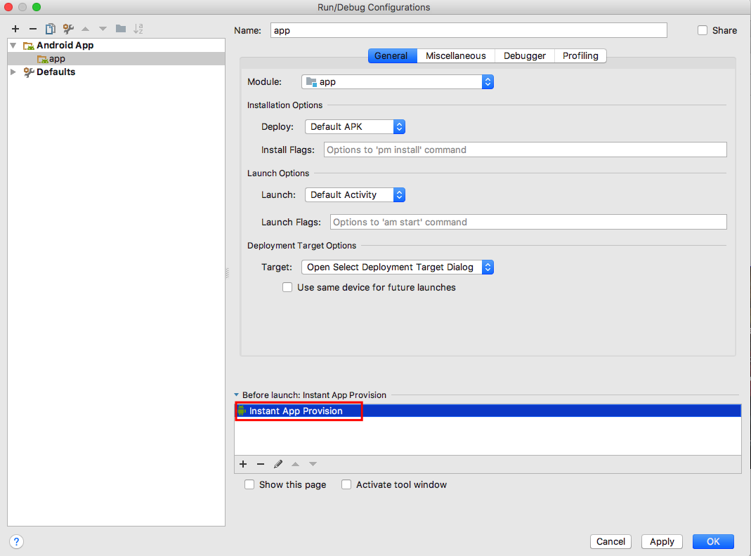
Task: Sort configurations alphabetically
Action: tap(138, 29)
